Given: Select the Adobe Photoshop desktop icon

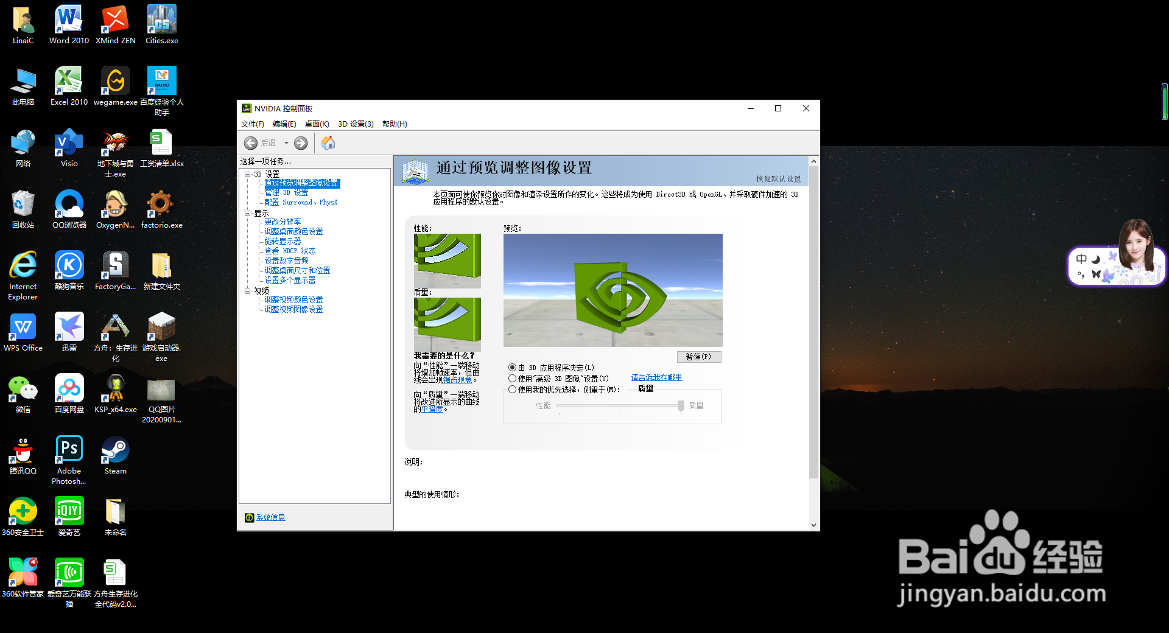Looking at the screenshot, I should click(69, 460).
